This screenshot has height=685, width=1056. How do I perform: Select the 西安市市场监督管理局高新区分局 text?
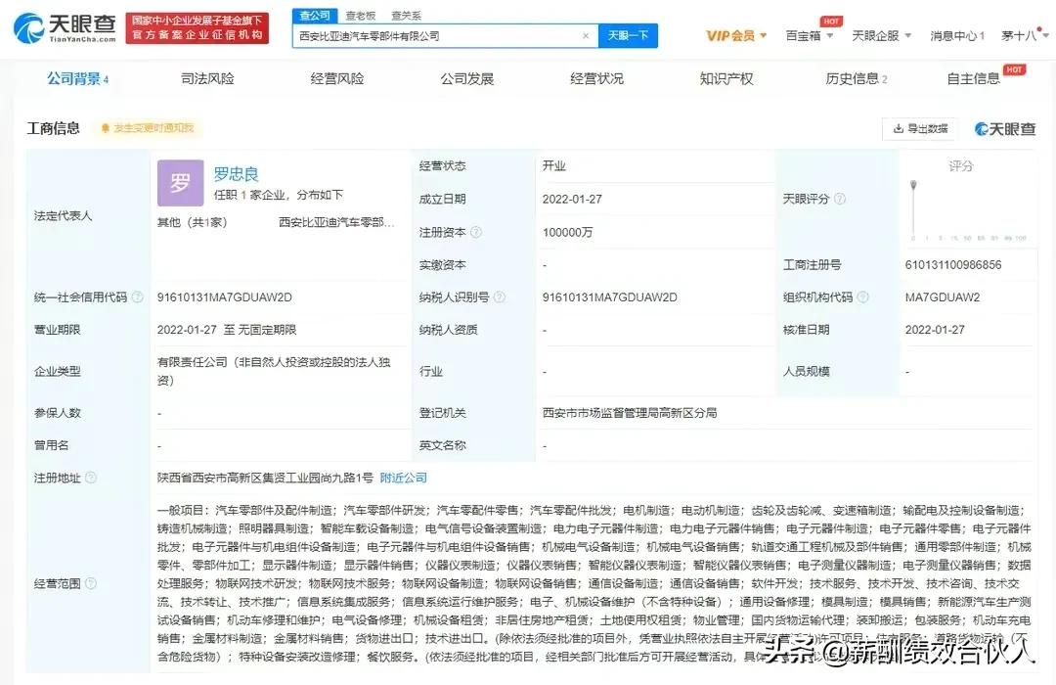pos(629,413)
